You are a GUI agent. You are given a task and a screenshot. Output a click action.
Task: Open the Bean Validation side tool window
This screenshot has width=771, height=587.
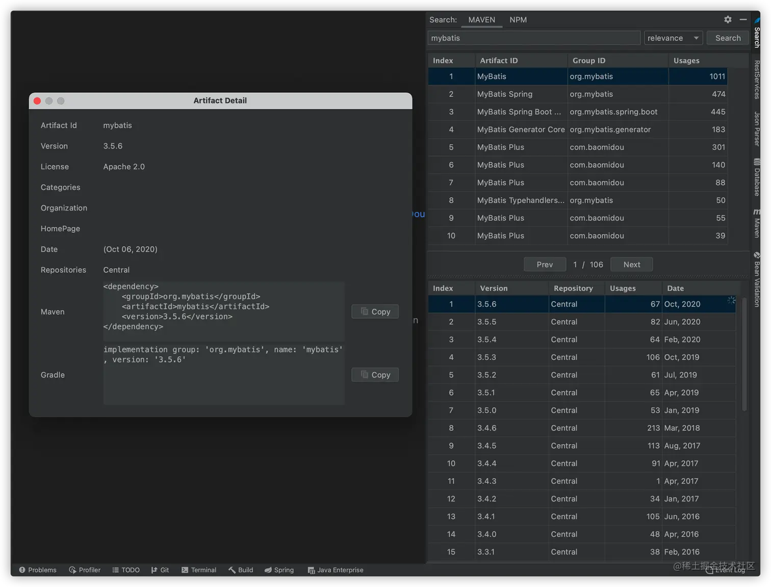pyautogui.click(x=757, y=278)
